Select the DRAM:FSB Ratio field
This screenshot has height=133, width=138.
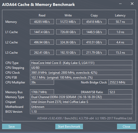point(120,92)
